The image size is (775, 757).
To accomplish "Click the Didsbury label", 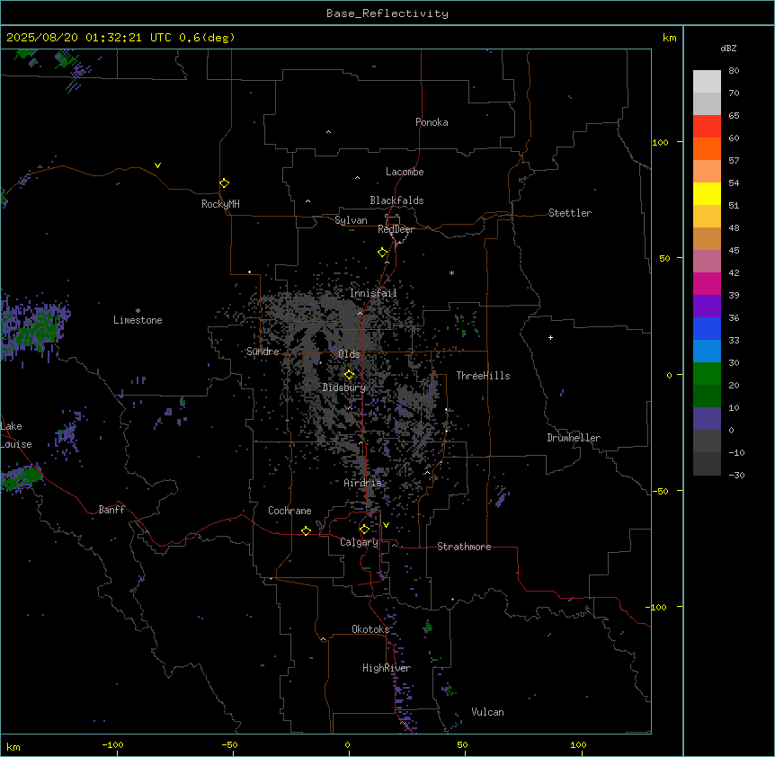I will [x=344, y=387].
